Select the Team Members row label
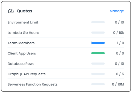Image resolution: width=132 pixels, height=93 pixels. (x=21, y=43)
